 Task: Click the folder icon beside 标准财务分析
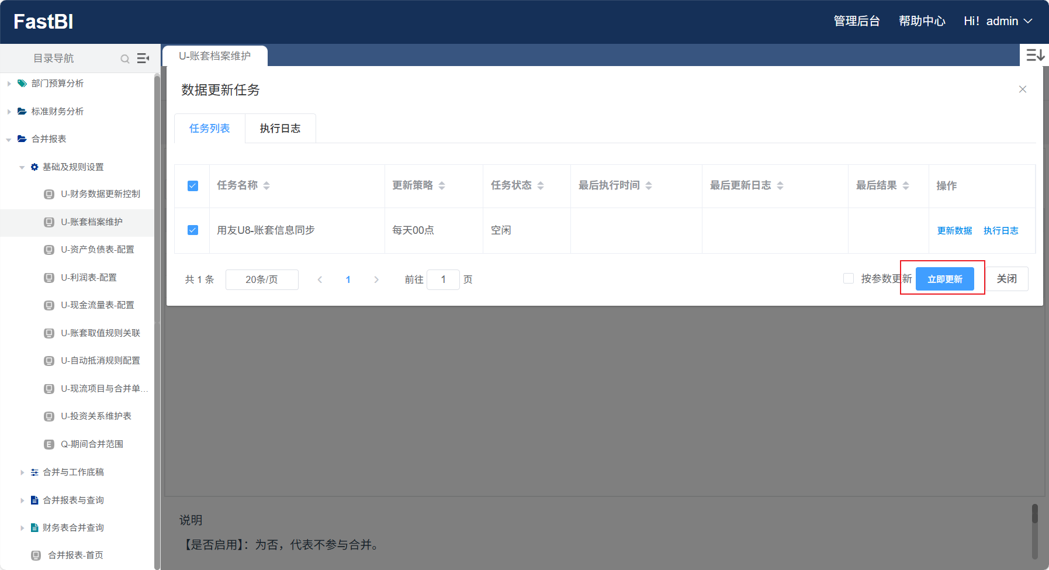pos(21,111)
